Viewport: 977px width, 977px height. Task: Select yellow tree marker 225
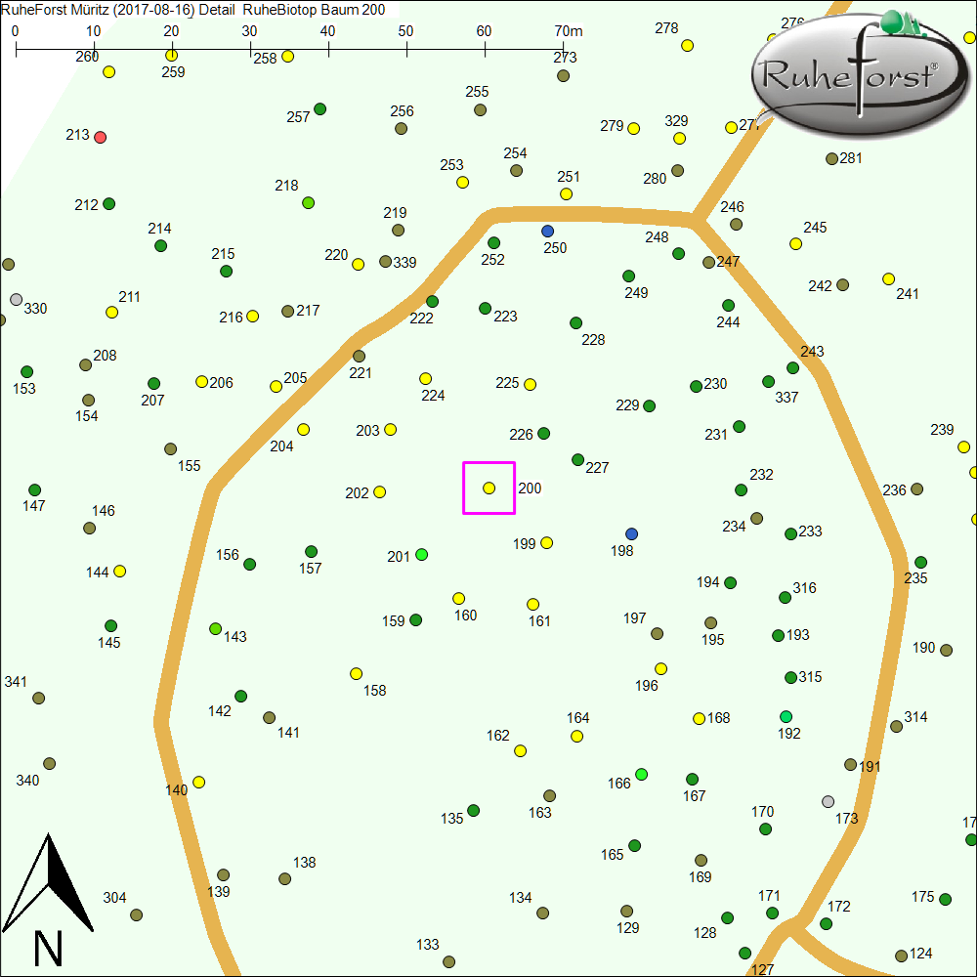click(530, 384)
